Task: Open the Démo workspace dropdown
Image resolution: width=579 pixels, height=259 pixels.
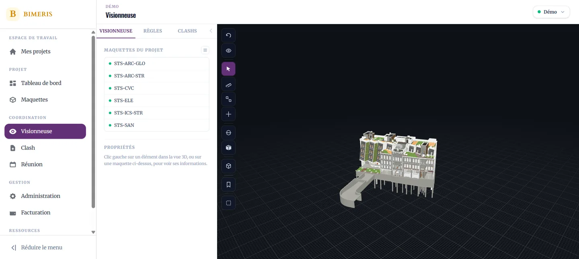Action: pyautogui.click(x=551, y=12)
